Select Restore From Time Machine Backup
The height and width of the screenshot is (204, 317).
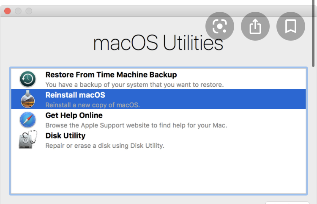tap(111, 75)
